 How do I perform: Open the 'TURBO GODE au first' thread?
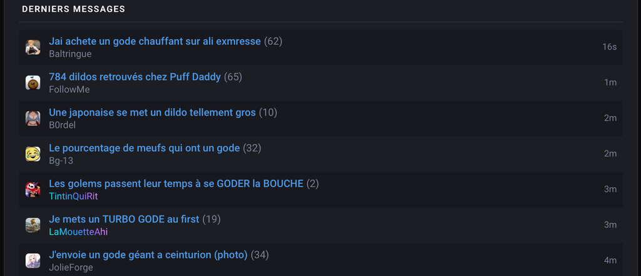tap(124, 219)
